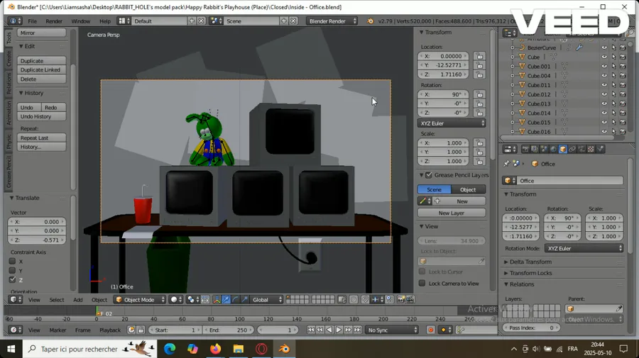Image resolution: width=639 pixels, height=358 pixels.
Task: Enable the Y constraint axis checkbox
Action: point(12,271)
